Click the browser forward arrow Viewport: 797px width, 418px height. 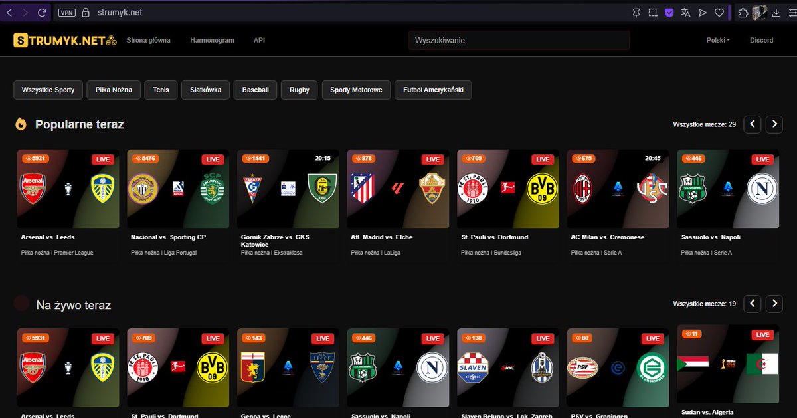[26, 12]
